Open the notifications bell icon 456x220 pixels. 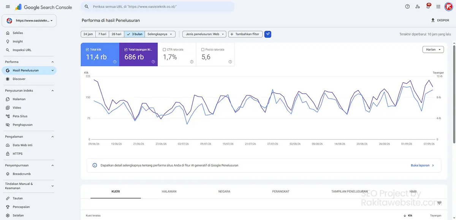(x=428, y=6)
